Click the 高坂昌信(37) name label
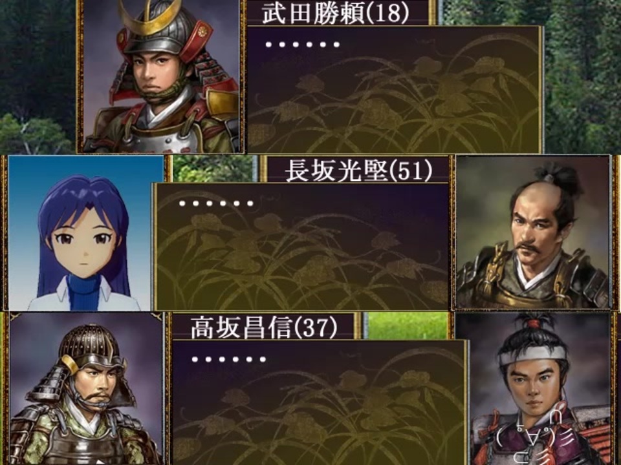Image resolution: width=621 pixels, height=465 pixels. click(x=264, y=327)
